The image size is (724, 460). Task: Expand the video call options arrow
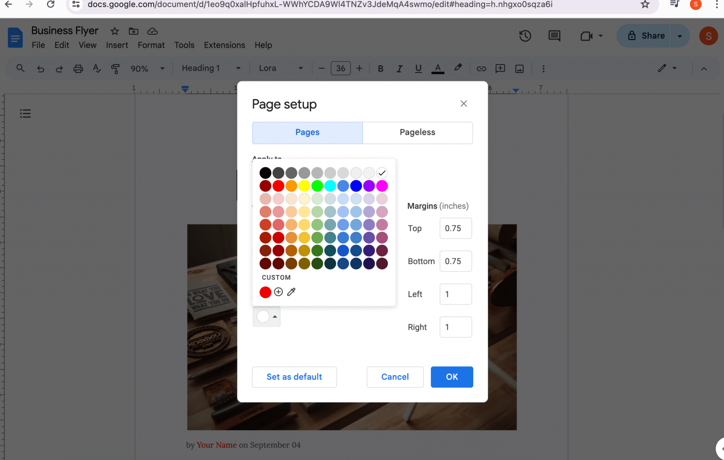click(601, 36)
